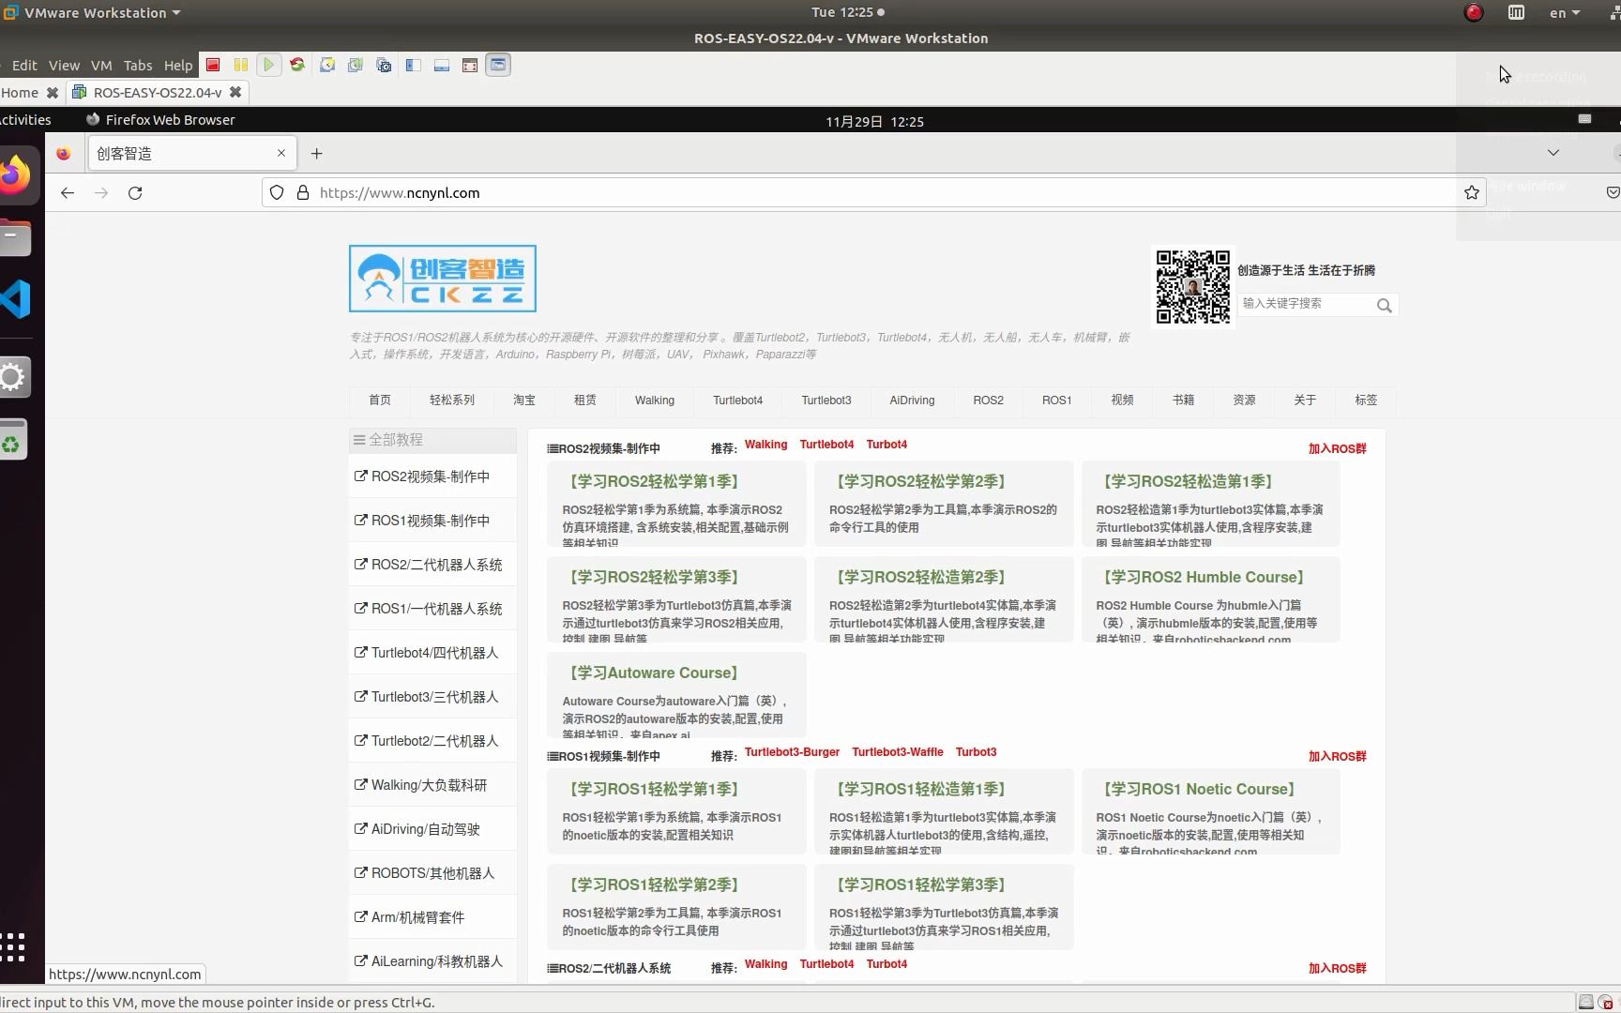
Task: Close the 创客智造 Firefox tab
Action: pyautogui.click(x=281, y=153)
